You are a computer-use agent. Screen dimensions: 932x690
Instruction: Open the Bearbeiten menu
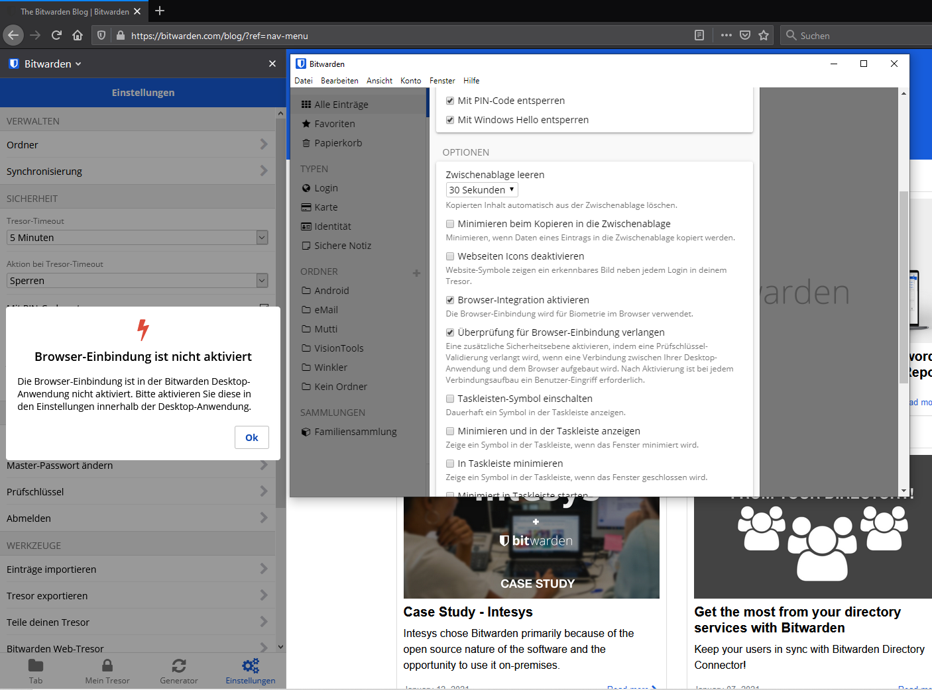(x=339, y=80)
